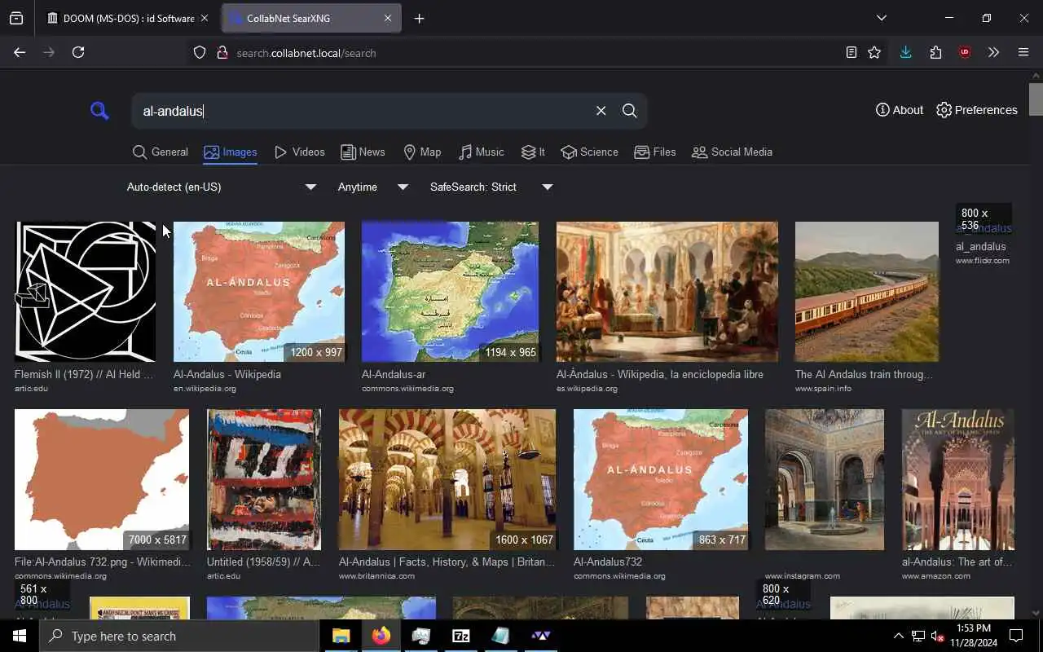
Task: Open the Social Media category tab
Action: 732,152
